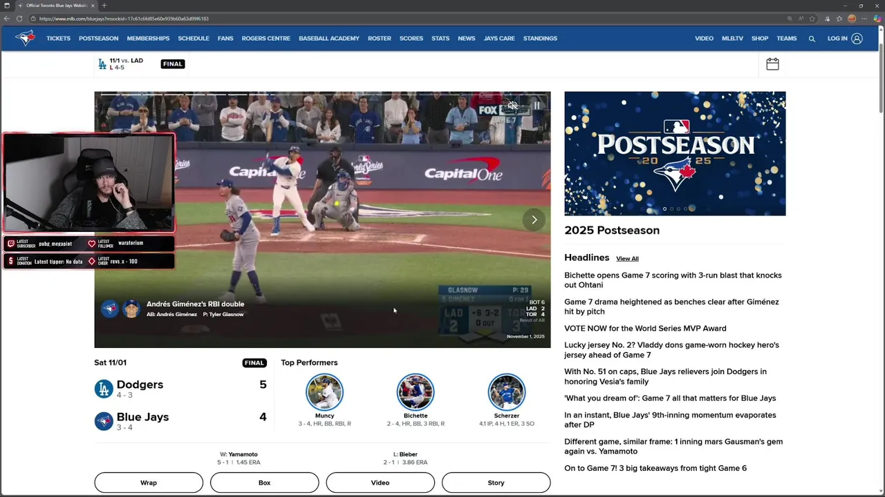Select the third carousel dot on the Postseason banner
Viewport: 885px width, 497px height.
tap(678, 209)
